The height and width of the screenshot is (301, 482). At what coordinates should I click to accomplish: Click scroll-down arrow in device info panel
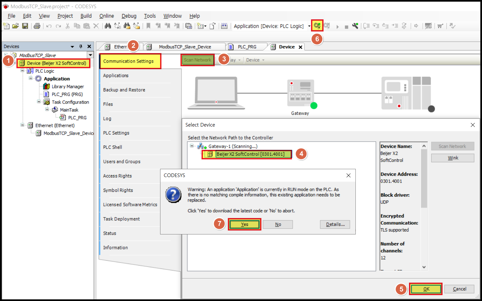(424, 267)
